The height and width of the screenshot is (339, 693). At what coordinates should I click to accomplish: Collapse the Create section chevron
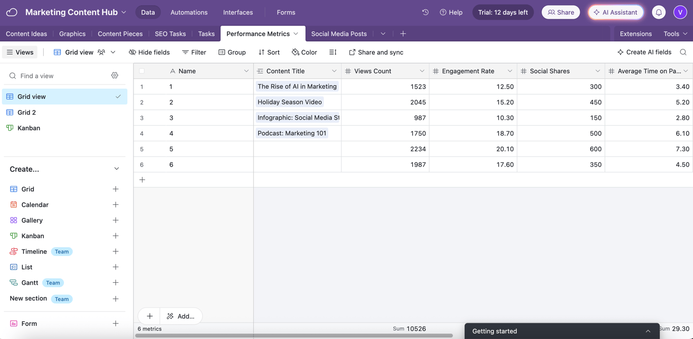[117, 169]
